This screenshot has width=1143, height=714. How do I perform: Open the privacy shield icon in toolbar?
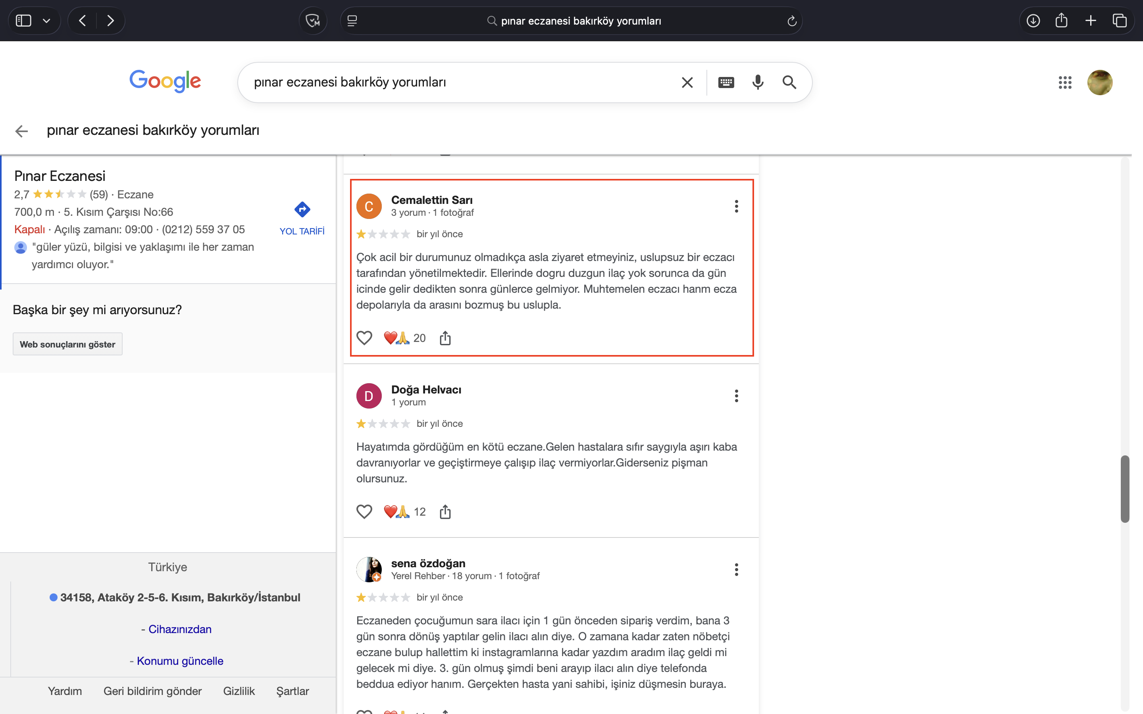click(x=313, y=21)
